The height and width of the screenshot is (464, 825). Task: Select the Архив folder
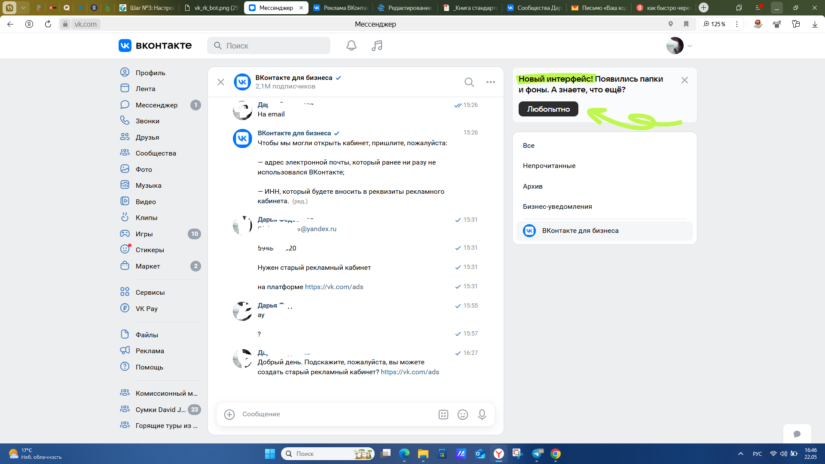coord(605,186)
